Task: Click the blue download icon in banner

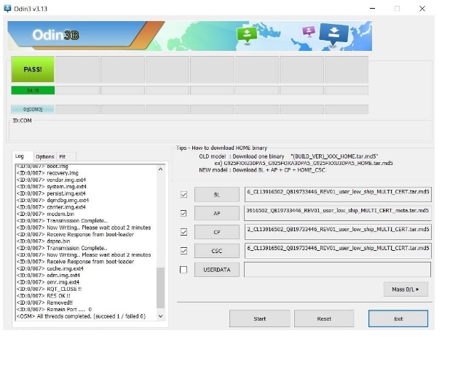Action: (x=333, y=34)
